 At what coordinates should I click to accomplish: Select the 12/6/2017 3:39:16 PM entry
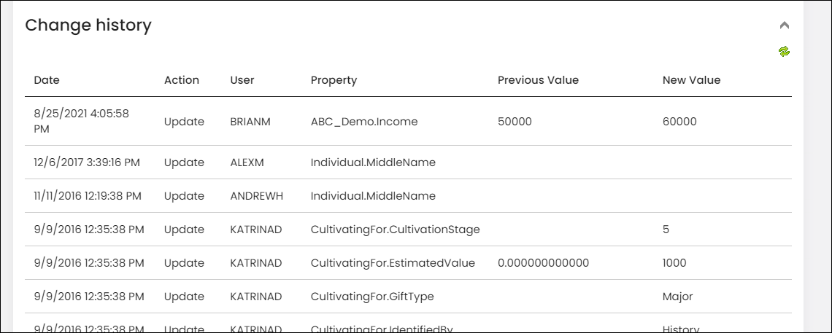click(x=87, y=162)
